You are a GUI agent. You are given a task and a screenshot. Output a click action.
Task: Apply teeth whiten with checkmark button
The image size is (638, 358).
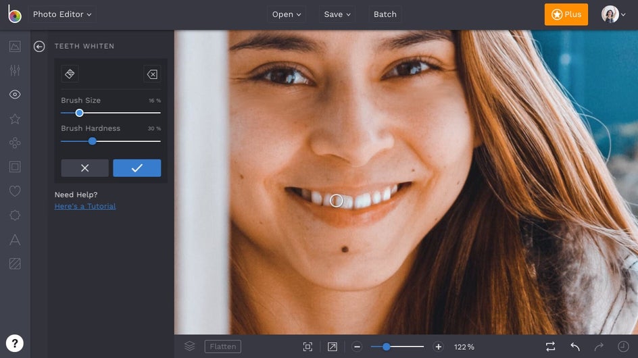click(x=137, y=168)
